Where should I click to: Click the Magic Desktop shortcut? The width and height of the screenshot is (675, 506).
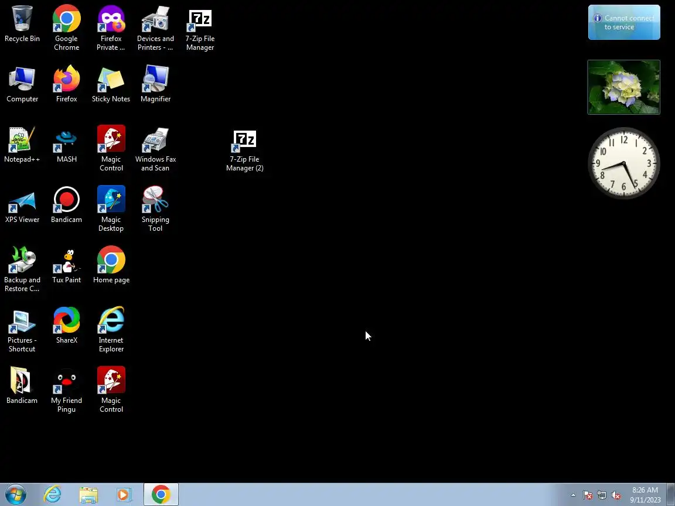coord(111,208)
